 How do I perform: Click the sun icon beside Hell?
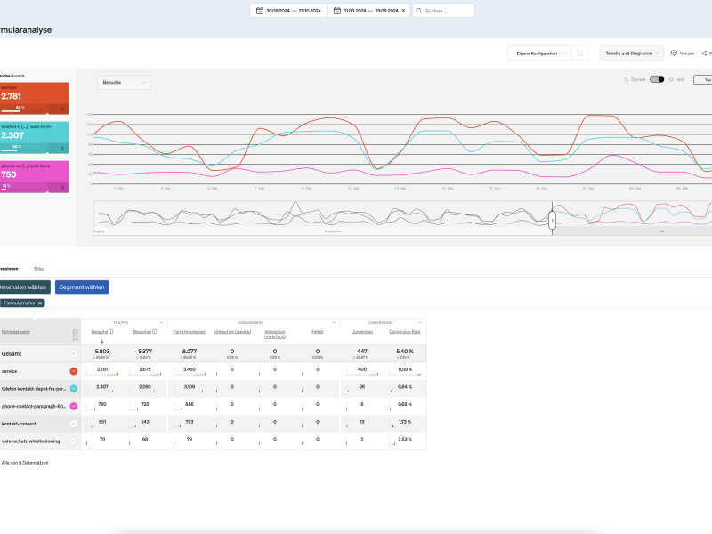[x=671, y=79]
